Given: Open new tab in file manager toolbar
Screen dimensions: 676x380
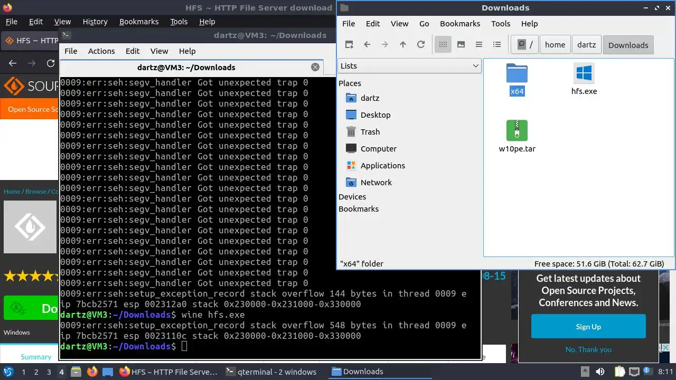Looking at the screenshot, I should coord(349,45).
